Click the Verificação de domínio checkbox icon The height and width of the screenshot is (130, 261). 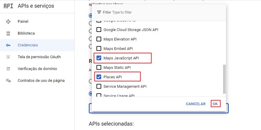8,69
